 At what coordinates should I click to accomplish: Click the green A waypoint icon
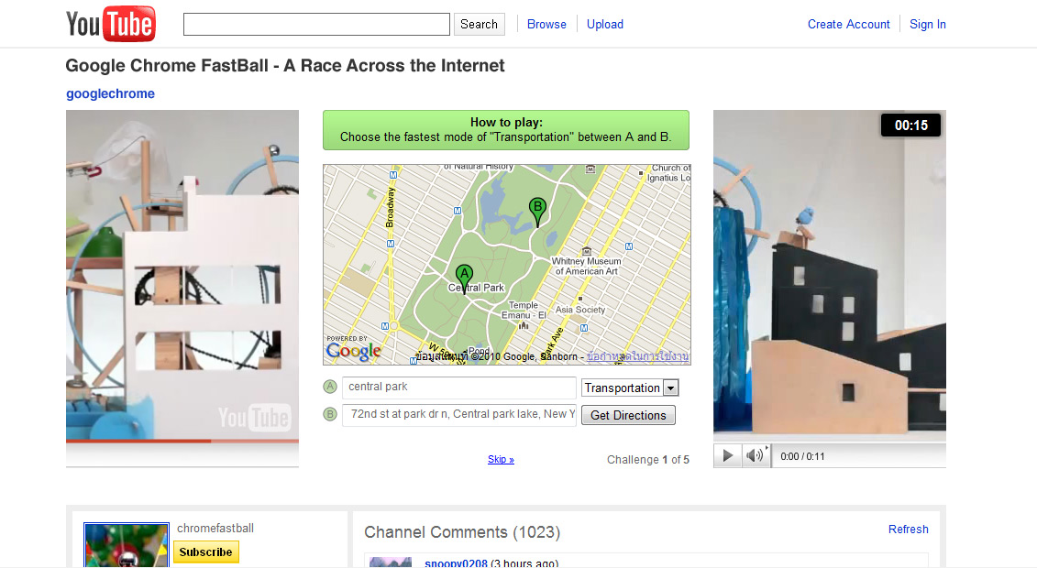[x=330, y=387]
